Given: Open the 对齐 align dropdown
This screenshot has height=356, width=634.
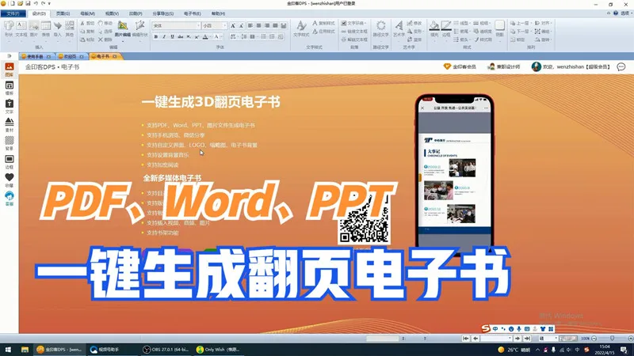Looking at the screenshot, I should pyautogui.click(x=544, y=24).
